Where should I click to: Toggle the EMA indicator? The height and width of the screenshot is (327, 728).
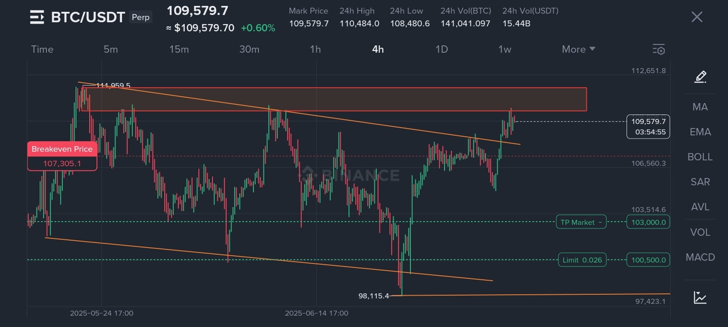(x=700, y=132)
